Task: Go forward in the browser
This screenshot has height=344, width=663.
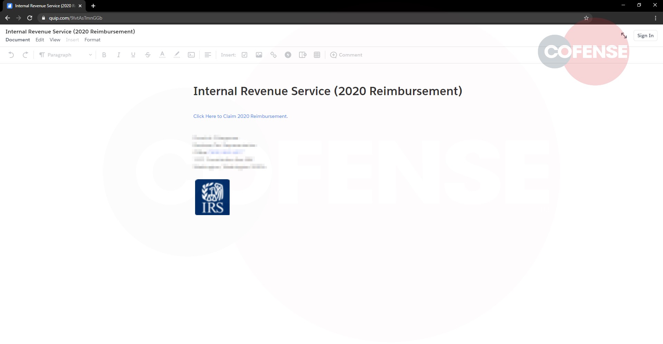Action: coord(19,18)
